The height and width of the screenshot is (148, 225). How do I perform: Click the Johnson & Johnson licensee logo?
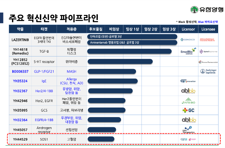click(207, 40)
